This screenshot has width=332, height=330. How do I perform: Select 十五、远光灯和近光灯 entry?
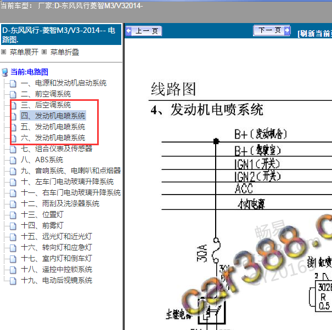pos(57,236)
